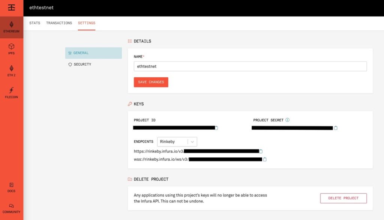Select the Settings tab
The height and width of the screenshot is (220, 384).
click(87, 23)
